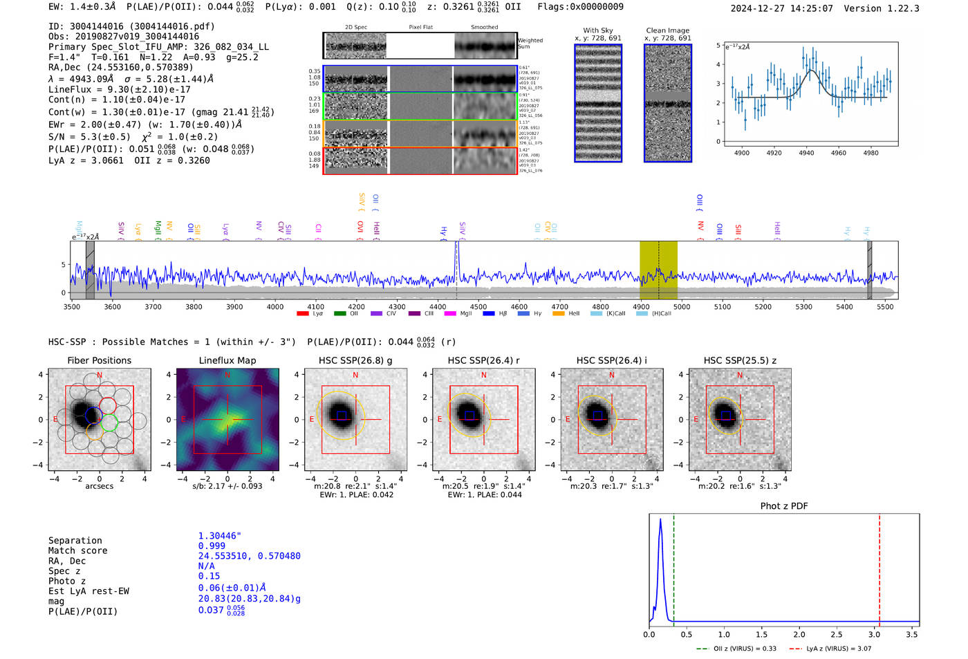Click the purple CIV legend swatch

pos(376,313)
